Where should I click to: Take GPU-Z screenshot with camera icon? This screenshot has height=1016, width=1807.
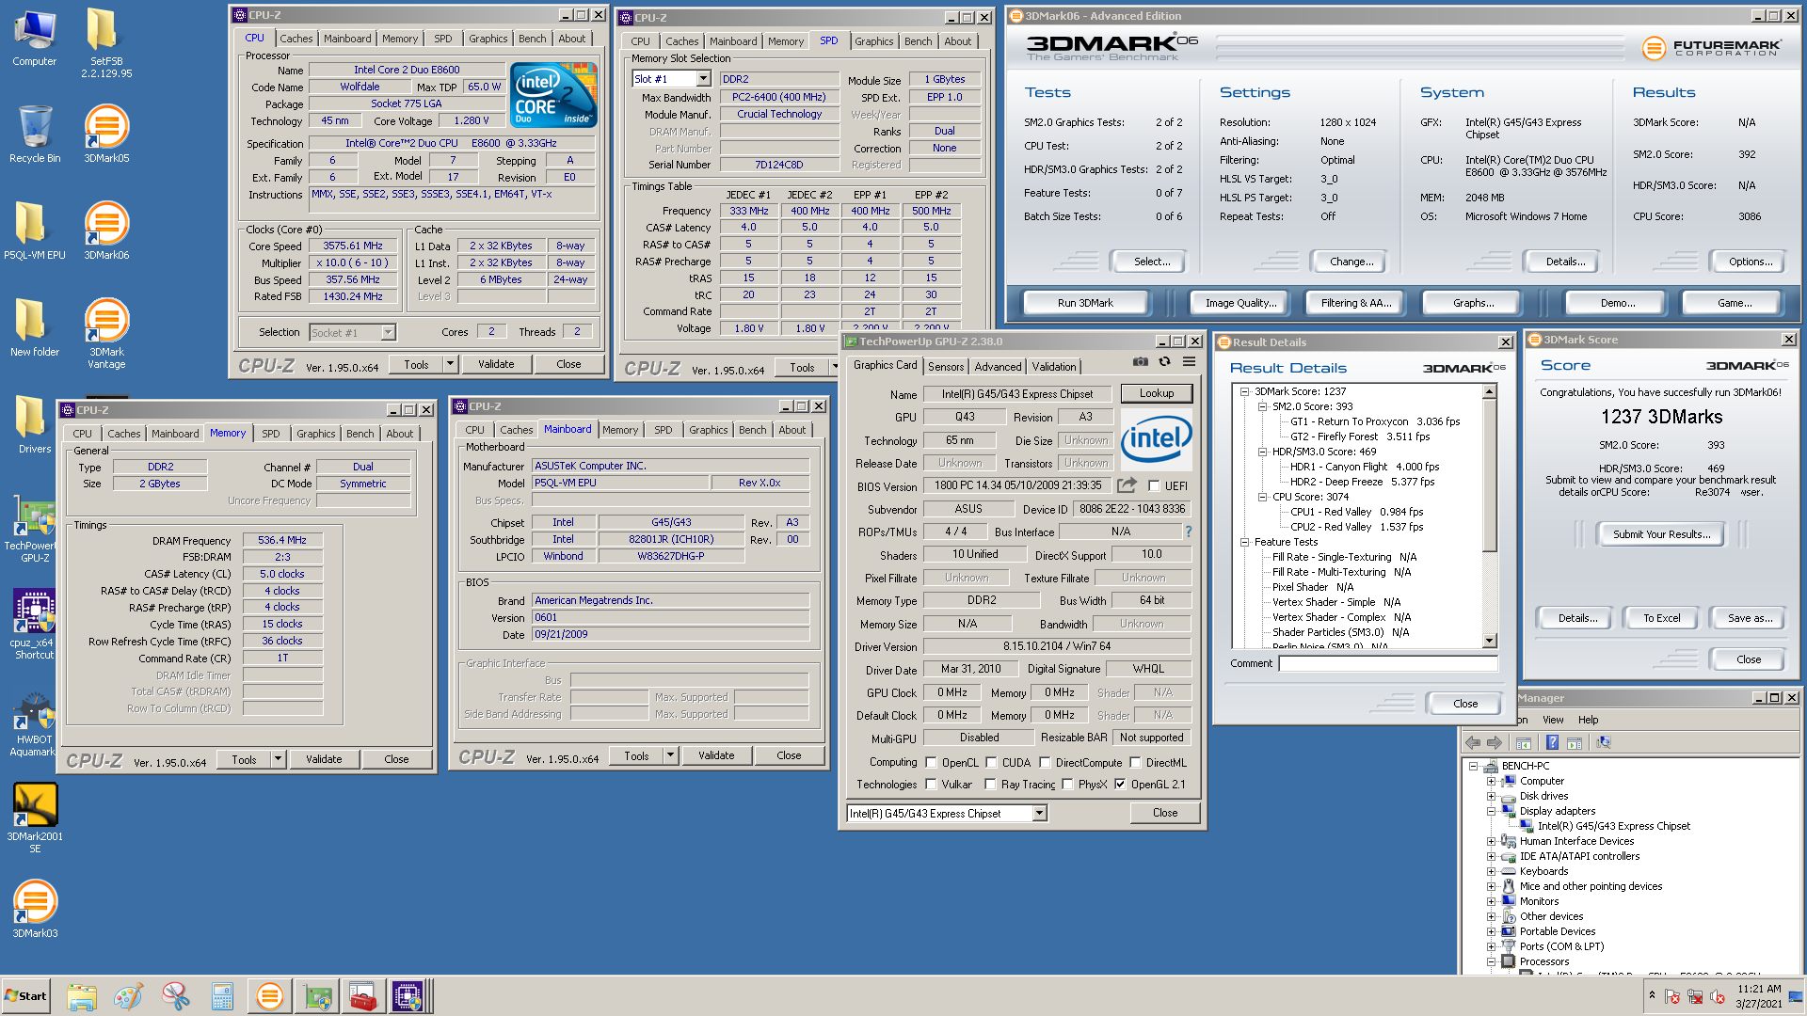tap(1140, 361)
